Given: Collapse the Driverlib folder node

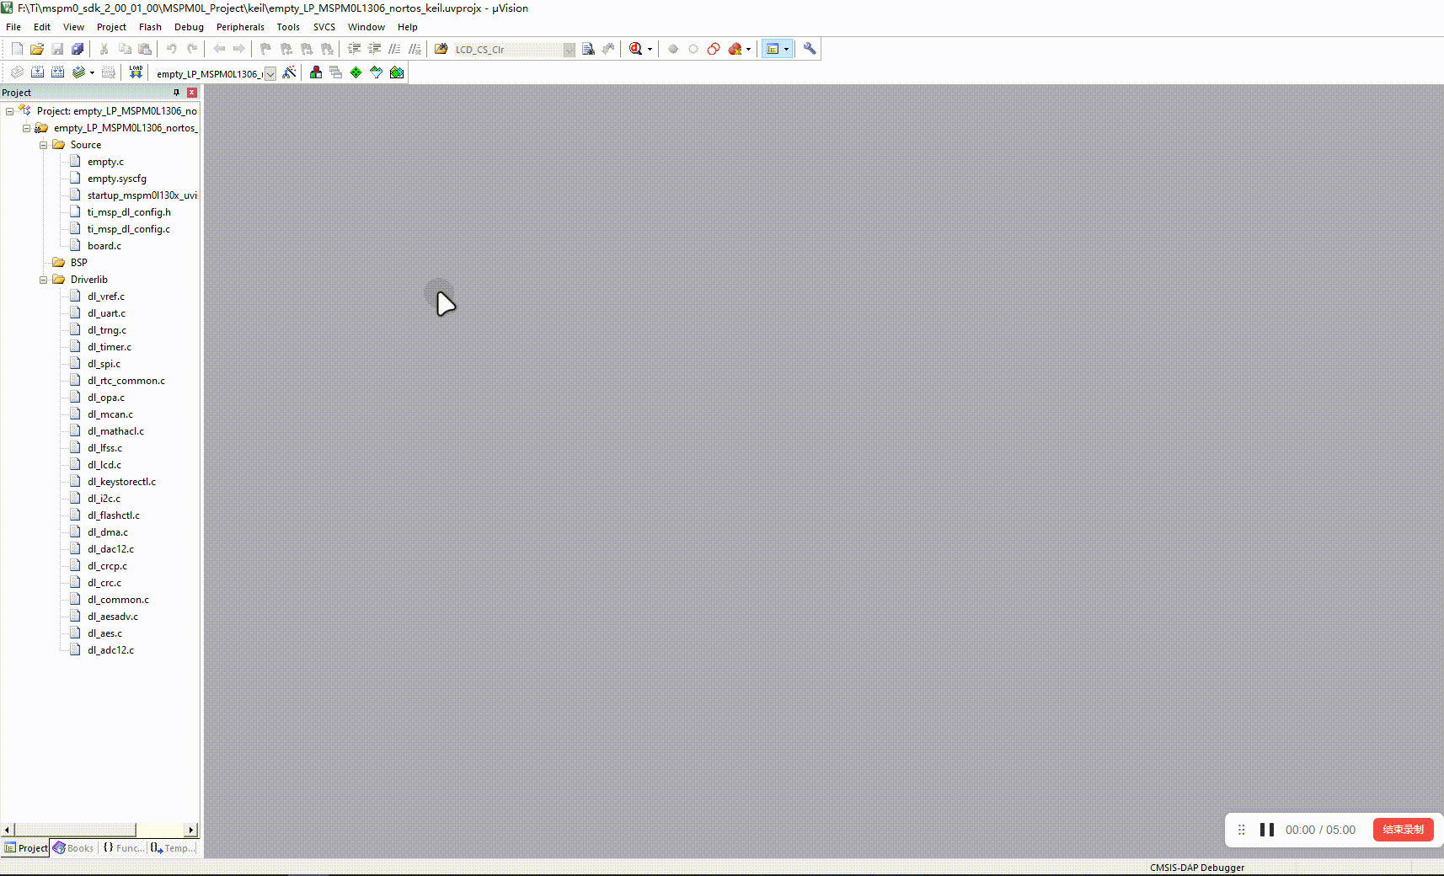Looking at the screenshot, I should [x=43, y=280].
